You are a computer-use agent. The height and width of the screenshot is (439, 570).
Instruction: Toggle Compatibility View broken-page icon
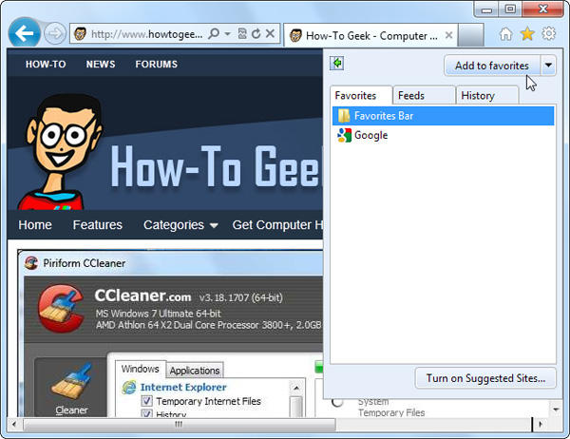pyautogui.click(x=242, y=34)
